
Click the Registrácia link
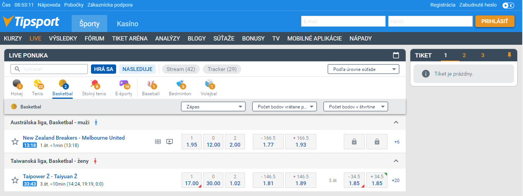(442, 5)
